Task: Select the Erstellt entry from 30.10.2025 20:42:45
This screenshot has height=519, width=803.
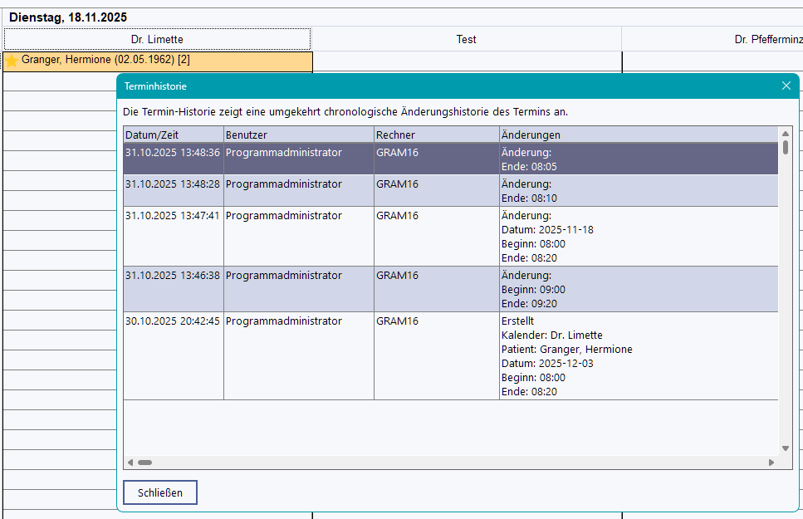Action: (173, 321)
